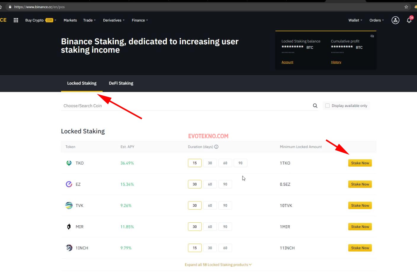Screen dimensions: 417x272
Task: Open the Trade dropdown menu
Action: click(x=89, y=20)
